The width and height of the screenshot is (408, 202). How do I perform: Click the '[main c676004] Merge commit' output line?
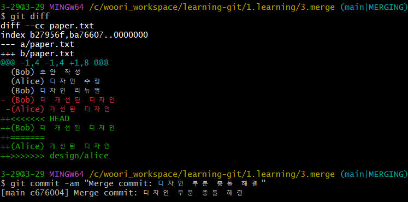[x=122, y=193]
